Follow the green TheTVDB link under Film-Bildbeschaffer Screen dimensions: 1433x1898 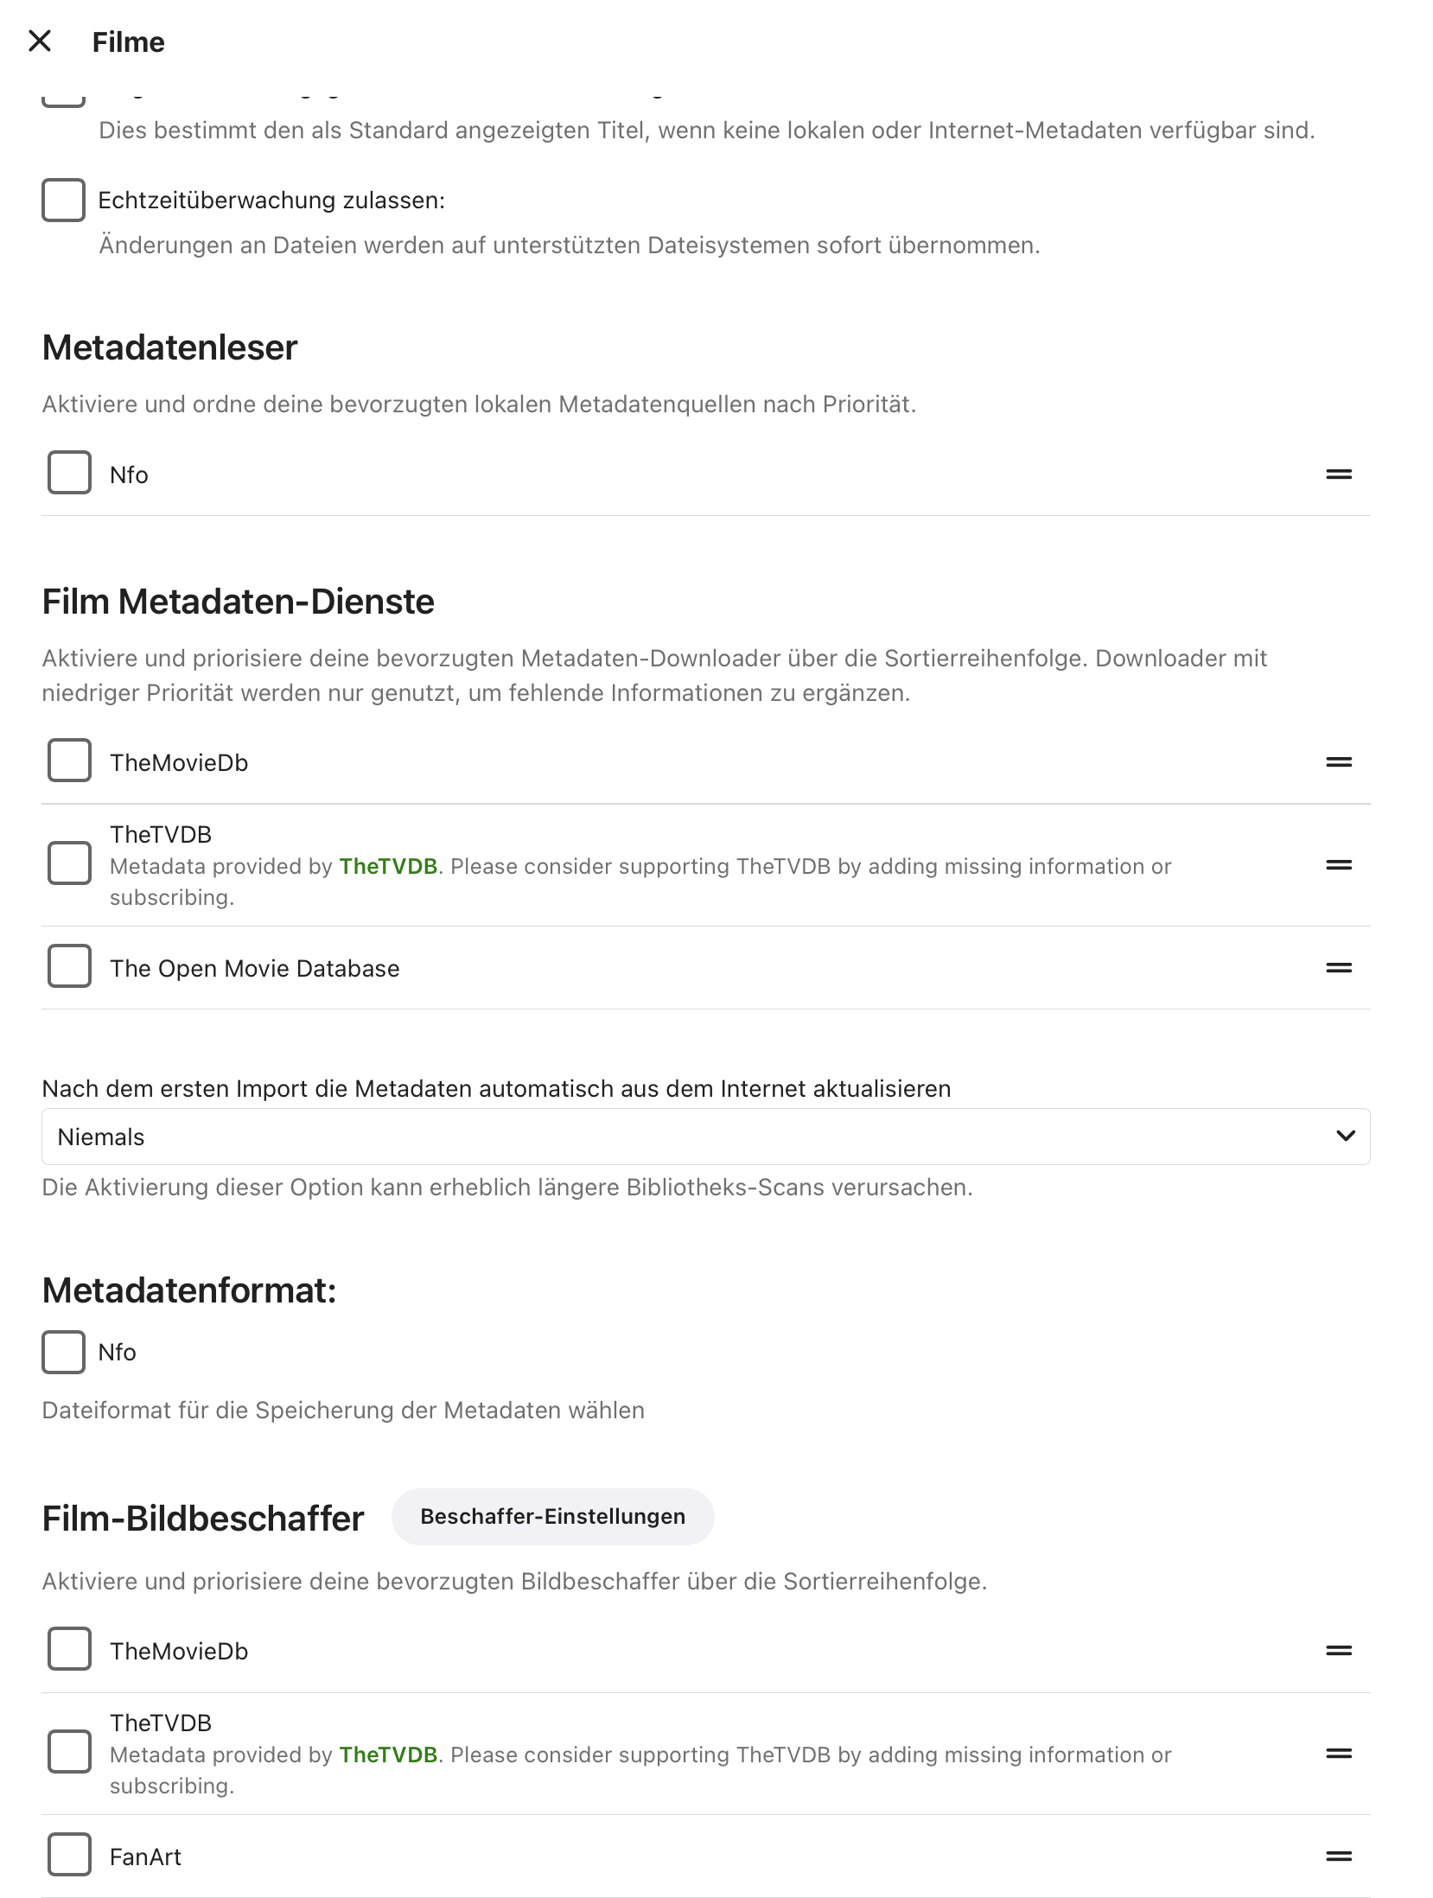point(388,1755)
